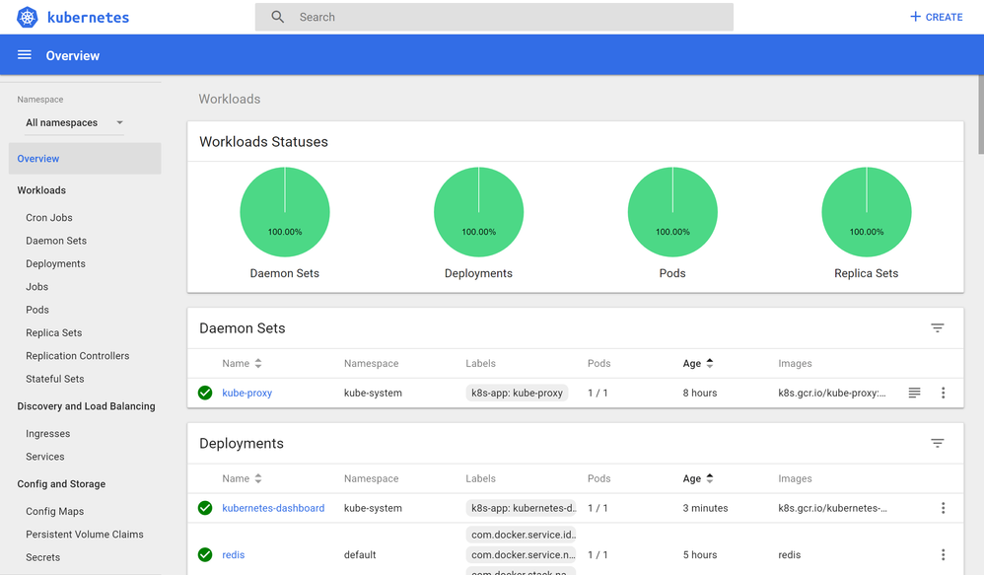This screenshot has height=575, width=984.
Task: Click k8s.gcr.io/kube-proxy image text
Action: (832, 393)
